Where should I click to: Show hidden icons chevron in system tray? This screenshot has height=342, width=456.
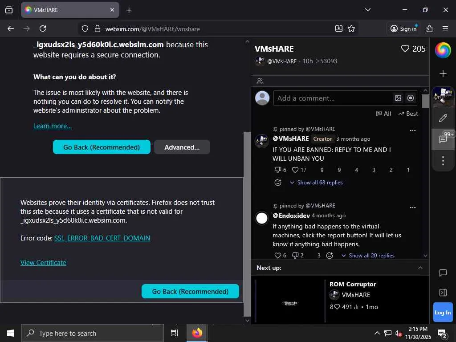tap(377, 333)
